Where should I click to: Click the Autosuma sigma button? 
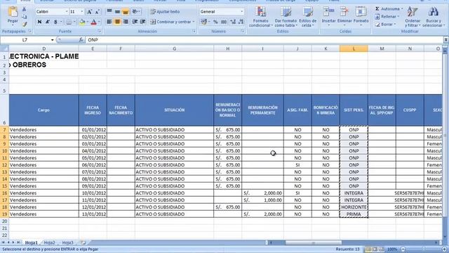point(389,9)
